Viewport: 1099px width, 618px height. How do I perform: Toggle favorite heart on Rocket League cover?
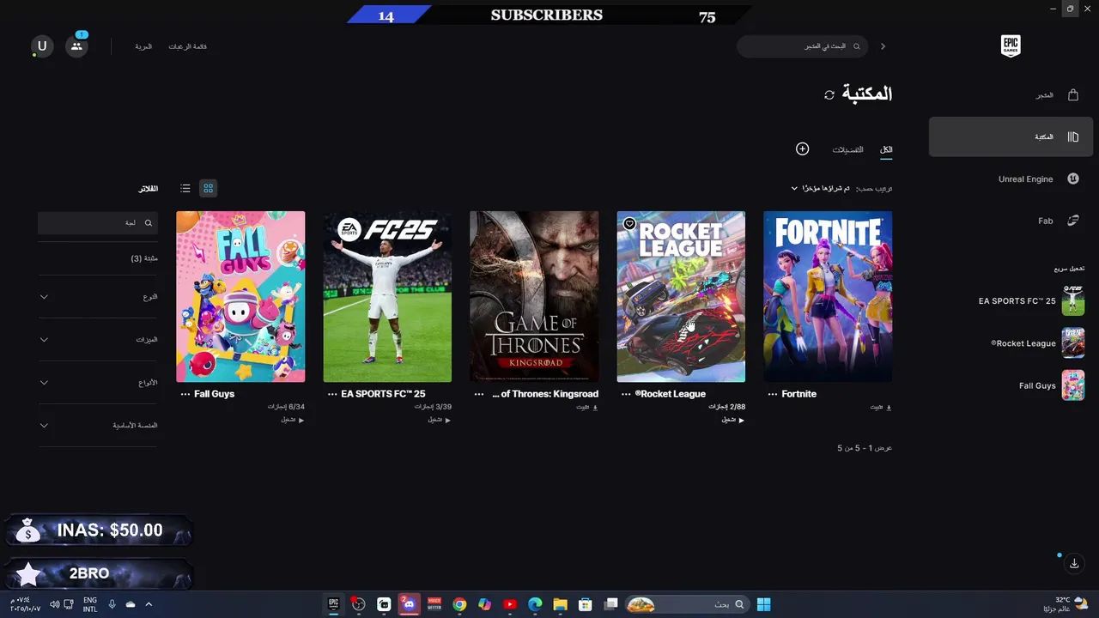coord(629,224)
